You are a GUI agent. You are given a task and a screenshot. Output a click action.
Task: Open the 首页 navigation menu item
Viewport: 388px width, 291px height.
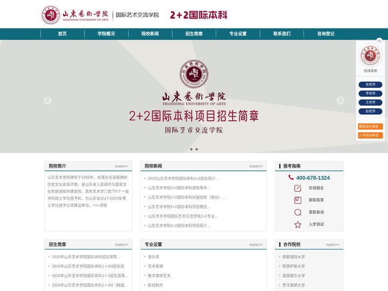(x=63, y=34)
